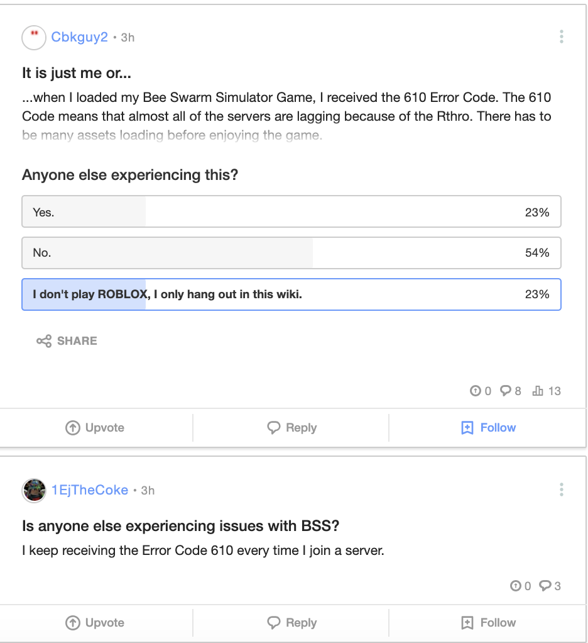The width and height of the screenshot is (588, 643).
Task: Open Cbkguy2's avatar image
Action: (x=34, y=38)
